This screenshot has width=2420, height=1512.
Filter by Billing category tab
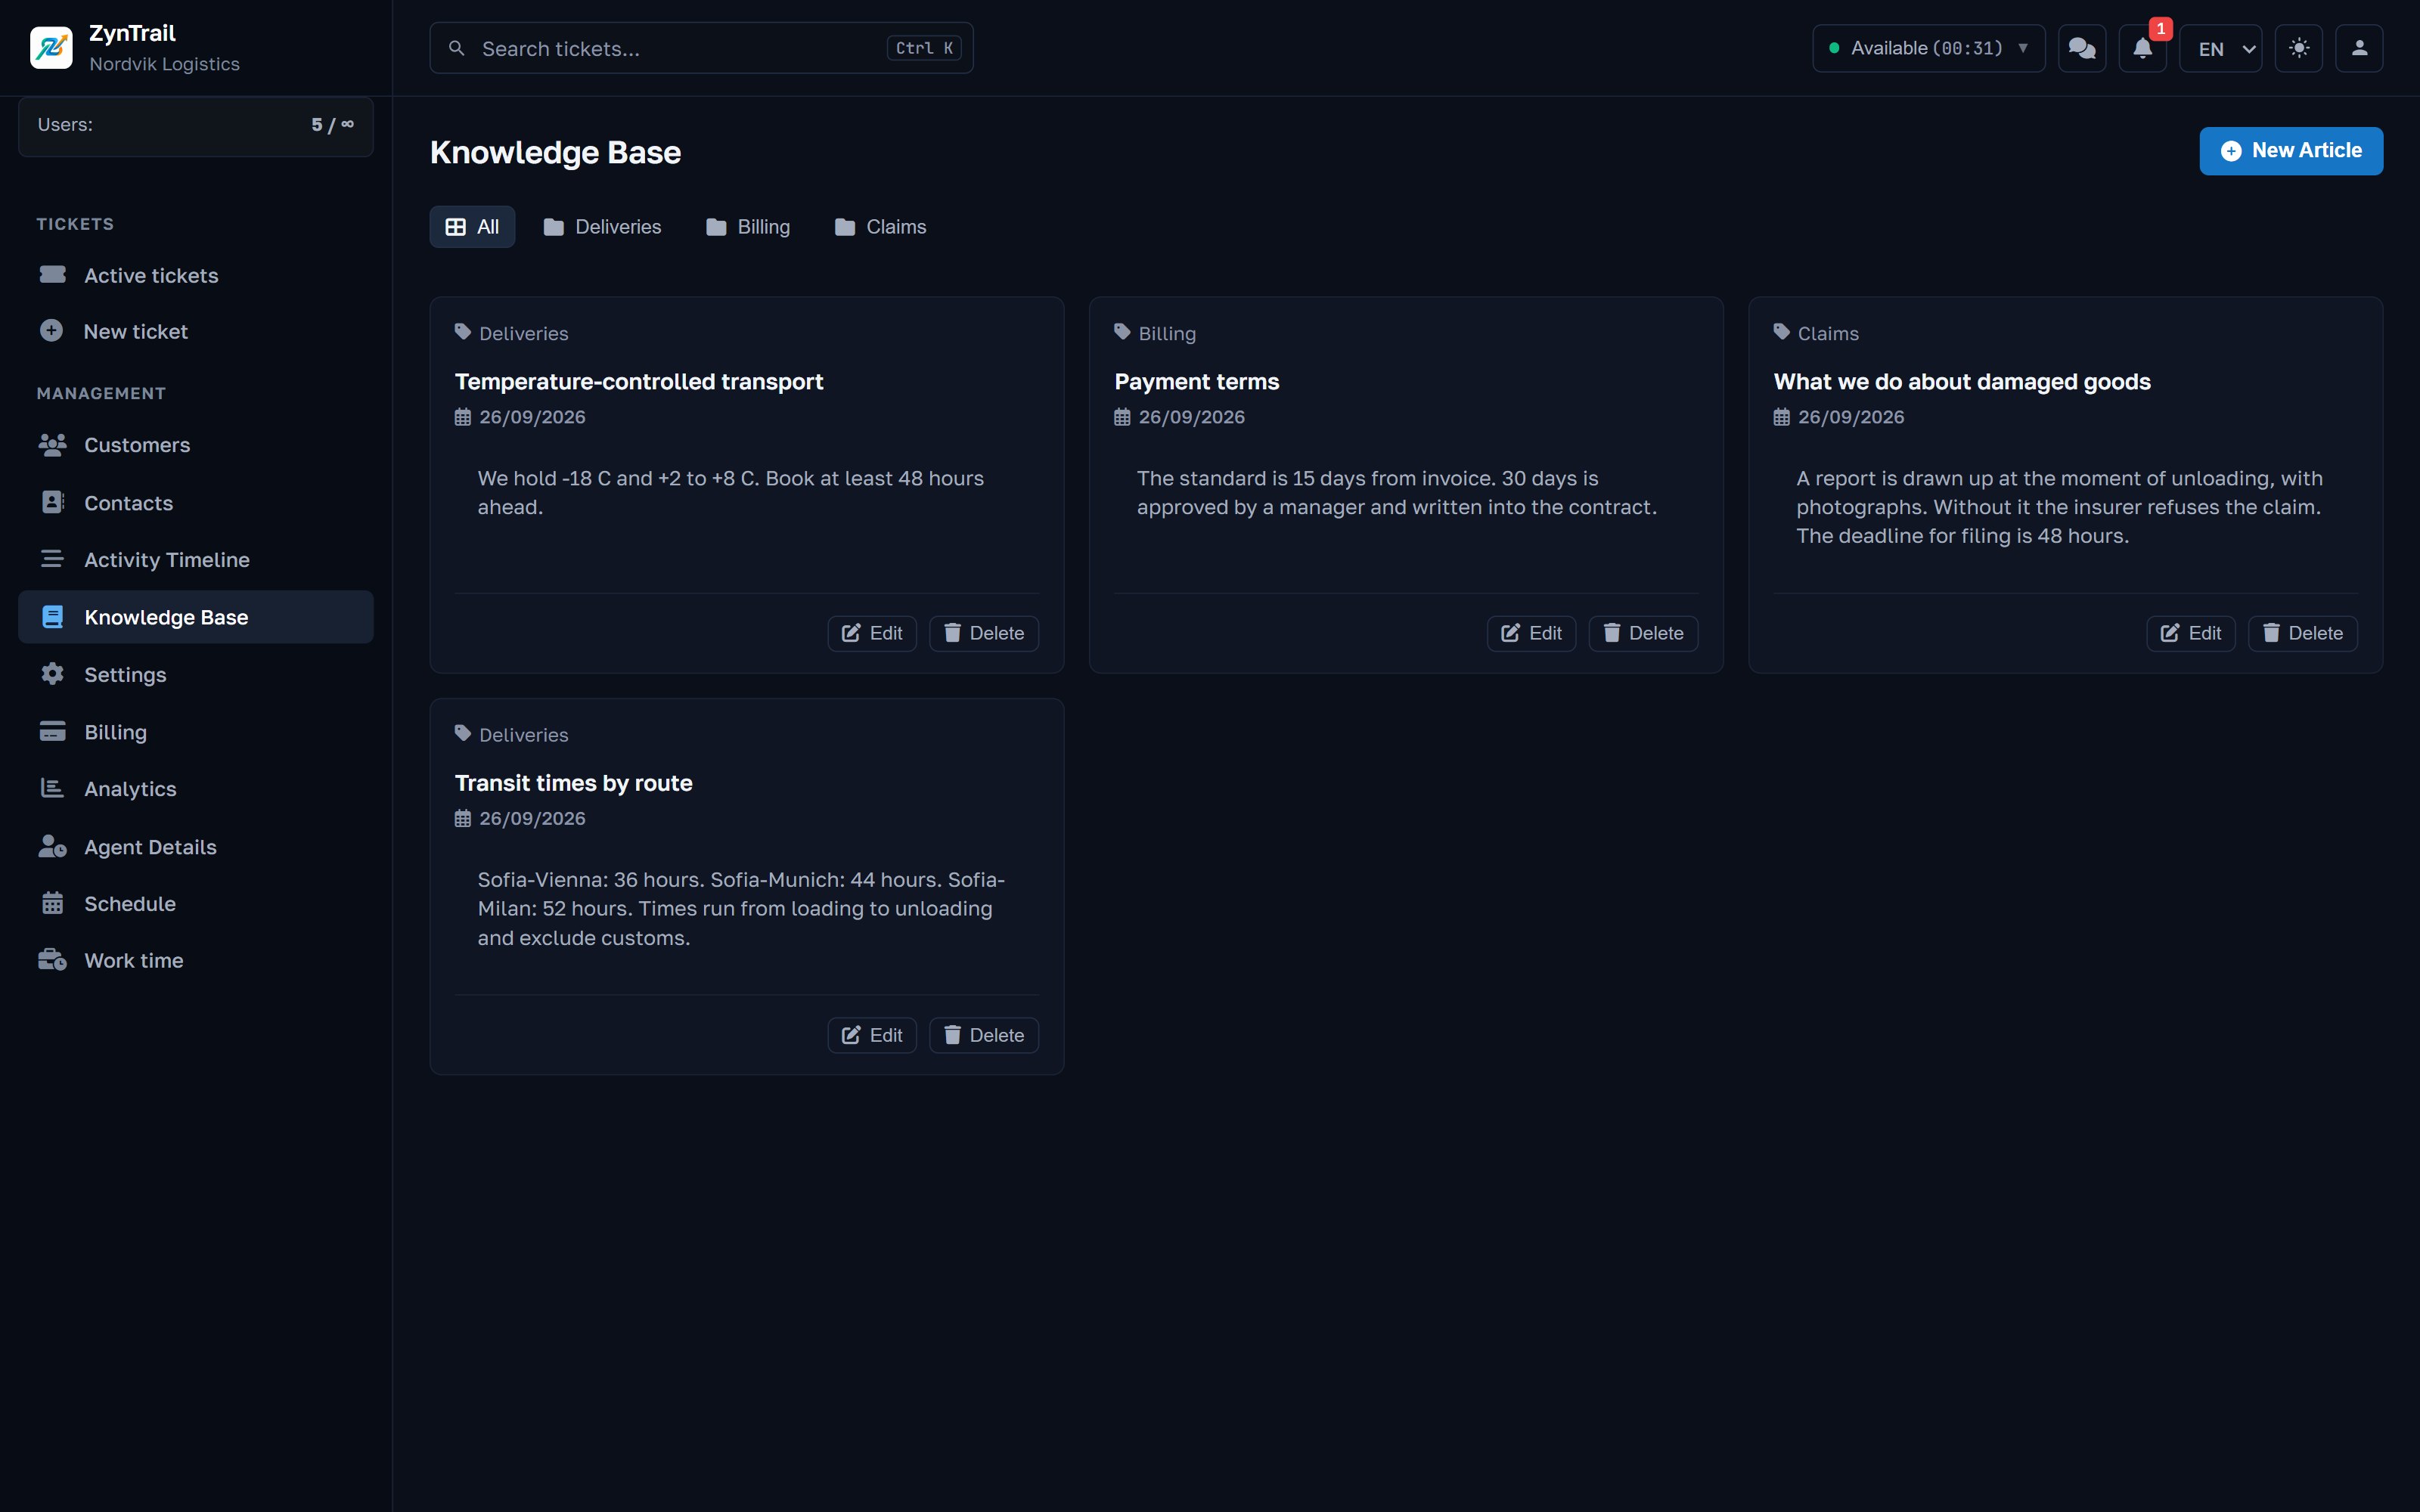pyautogui.click(x=748, y=227)
